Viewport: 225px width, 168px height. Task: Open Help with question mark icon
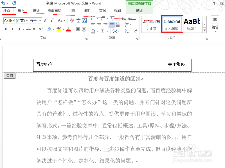click(x=214, y=3)
